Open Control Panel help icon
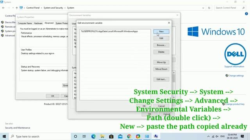This screenshot has width=250, height=140. coord(246,14)
